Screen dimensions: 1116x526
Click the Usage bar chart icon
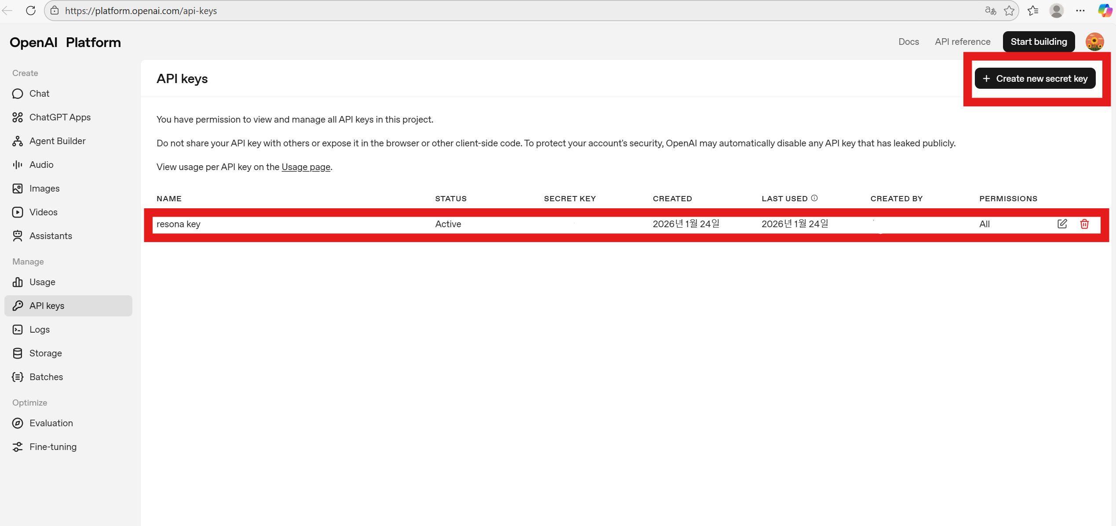[x=18, y=282]
